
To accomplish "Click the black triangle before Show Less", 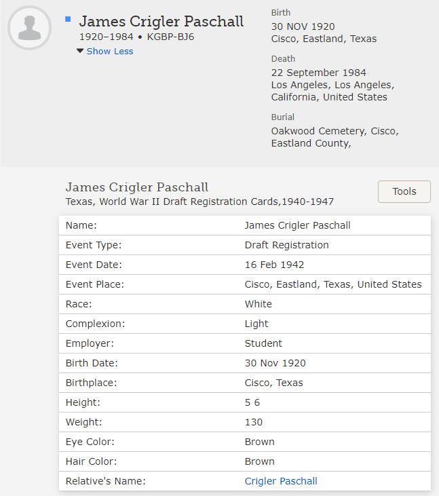I will pos(80,52).
